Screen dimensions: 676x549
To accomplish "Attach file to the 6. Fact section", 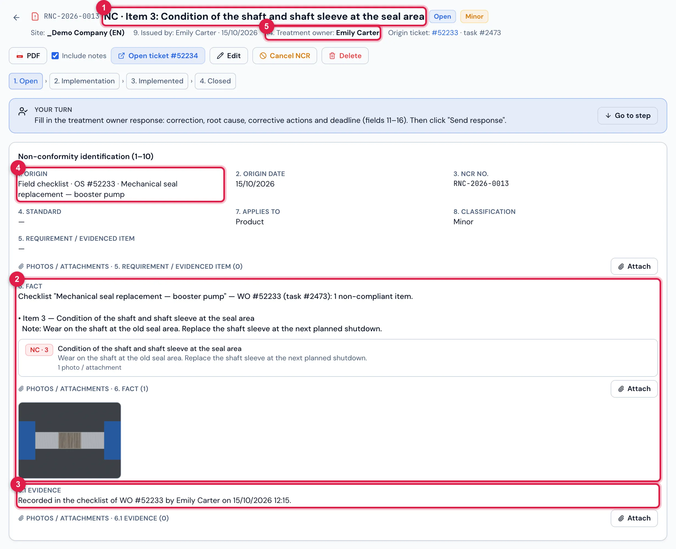I will pyautogui.click(x=634, y=389).
